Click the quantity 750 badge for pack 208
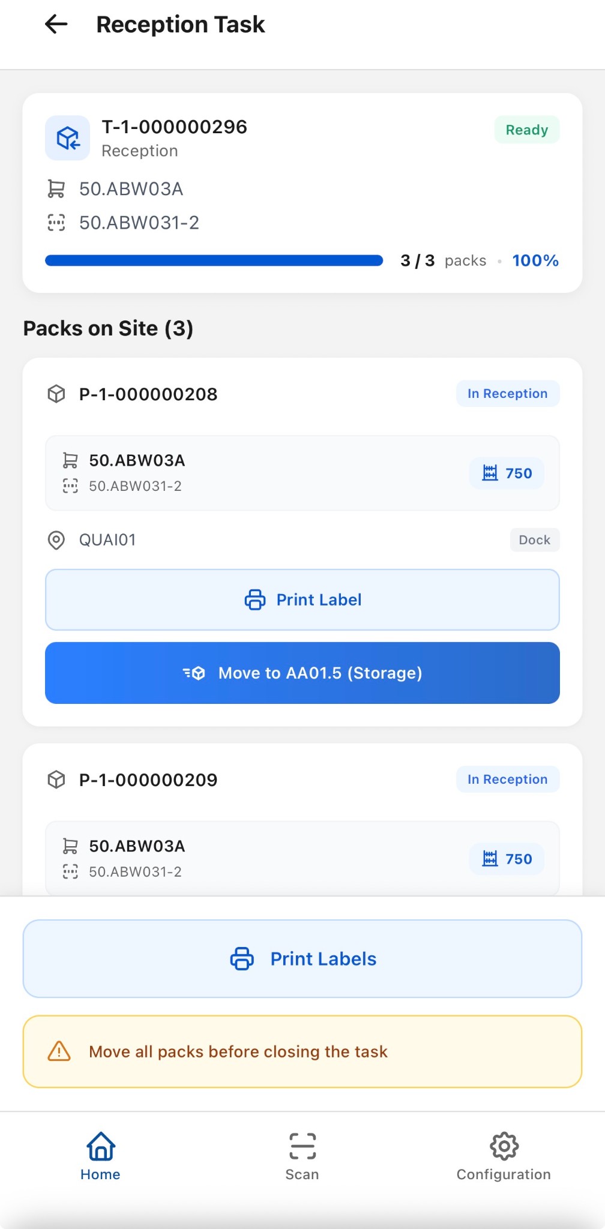 [x=507, y=473]
